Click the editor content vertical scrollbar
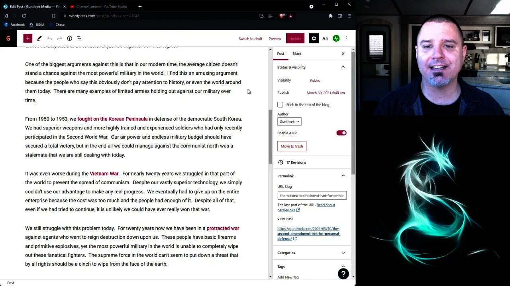The height and width of the screenshot is (286, 510). pyautogui.click(x=270, y=136)
